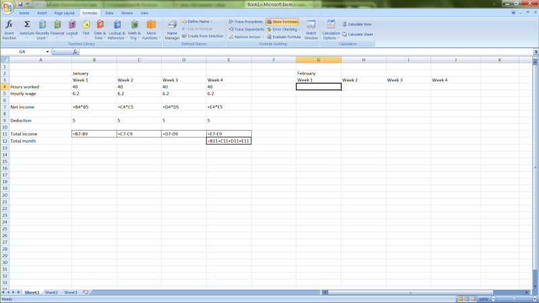Screen dimensions: 539x303
Task: Click in the formula bar input
Action: click(306, 52)
